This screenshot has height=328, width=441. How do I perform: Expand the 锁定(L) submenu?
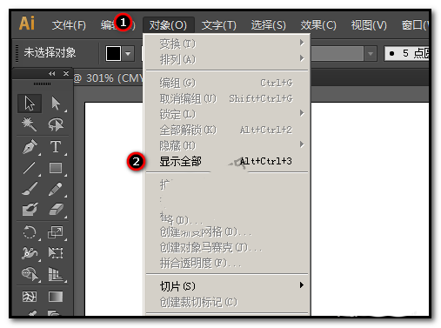coord(227,114)
